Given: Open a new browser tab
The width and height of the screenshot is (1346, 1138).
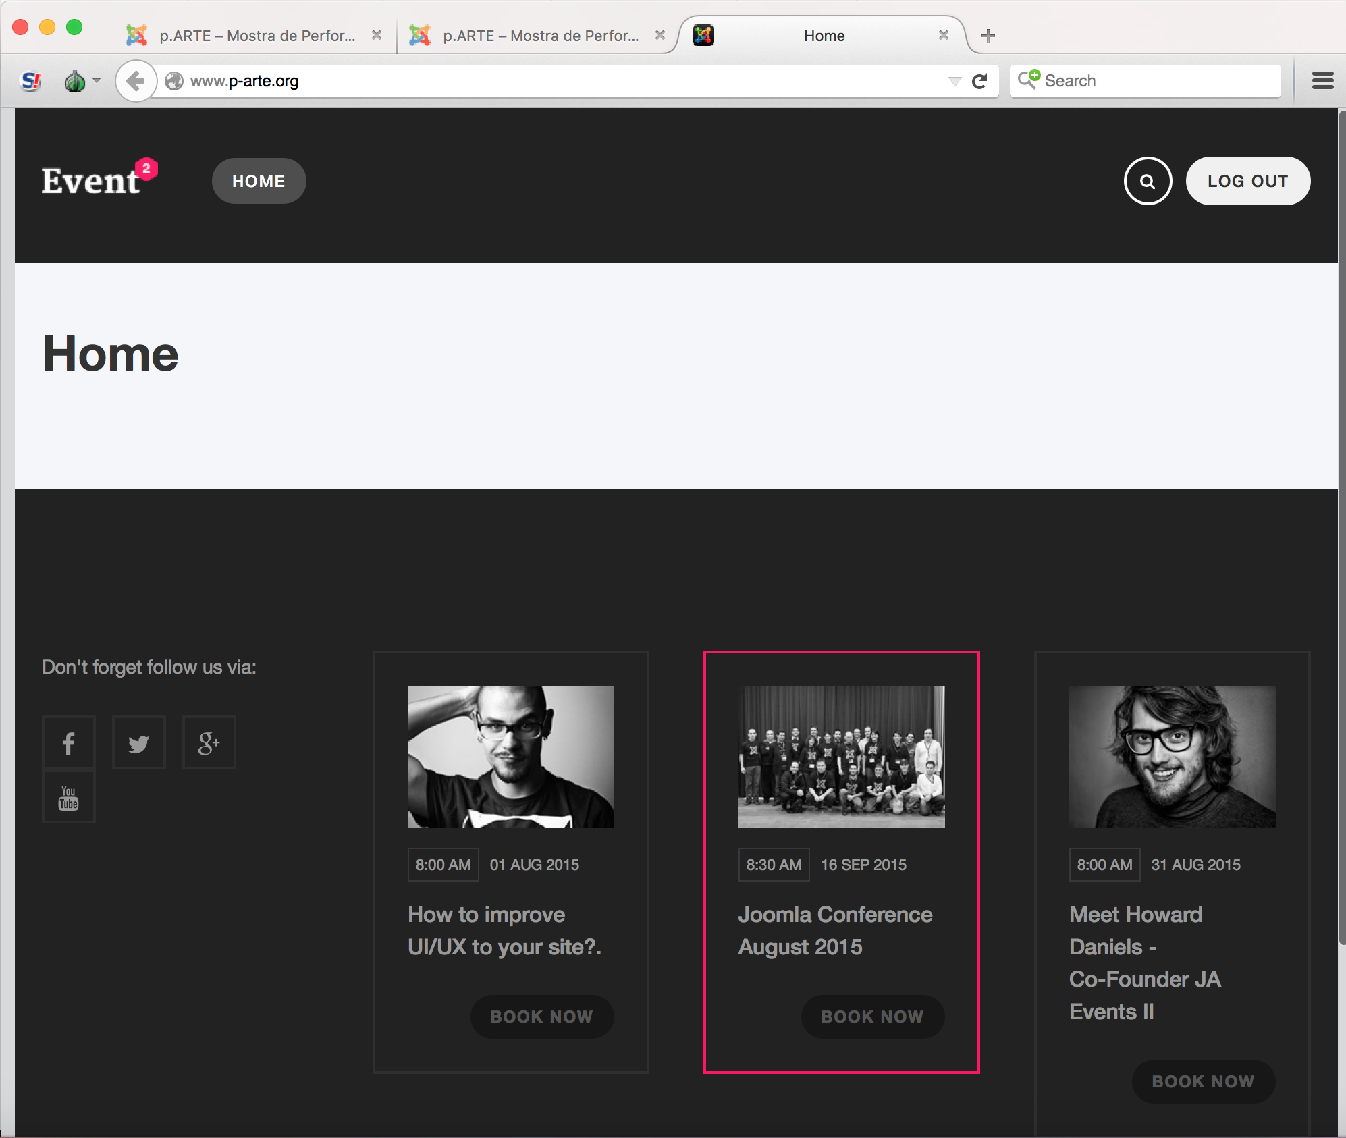Looking at the screenshot, I should pyautogui.click(x=988, y=36).
